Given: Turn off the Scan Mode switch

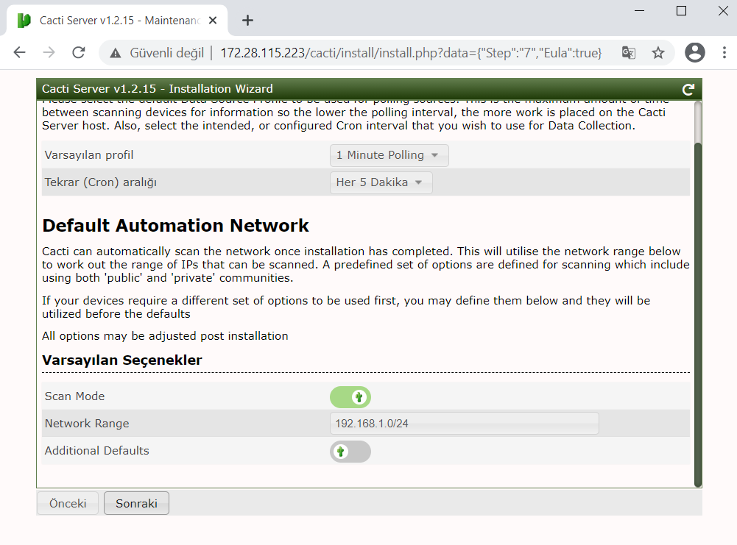Looking at the screenshot, I should point(350,397).
